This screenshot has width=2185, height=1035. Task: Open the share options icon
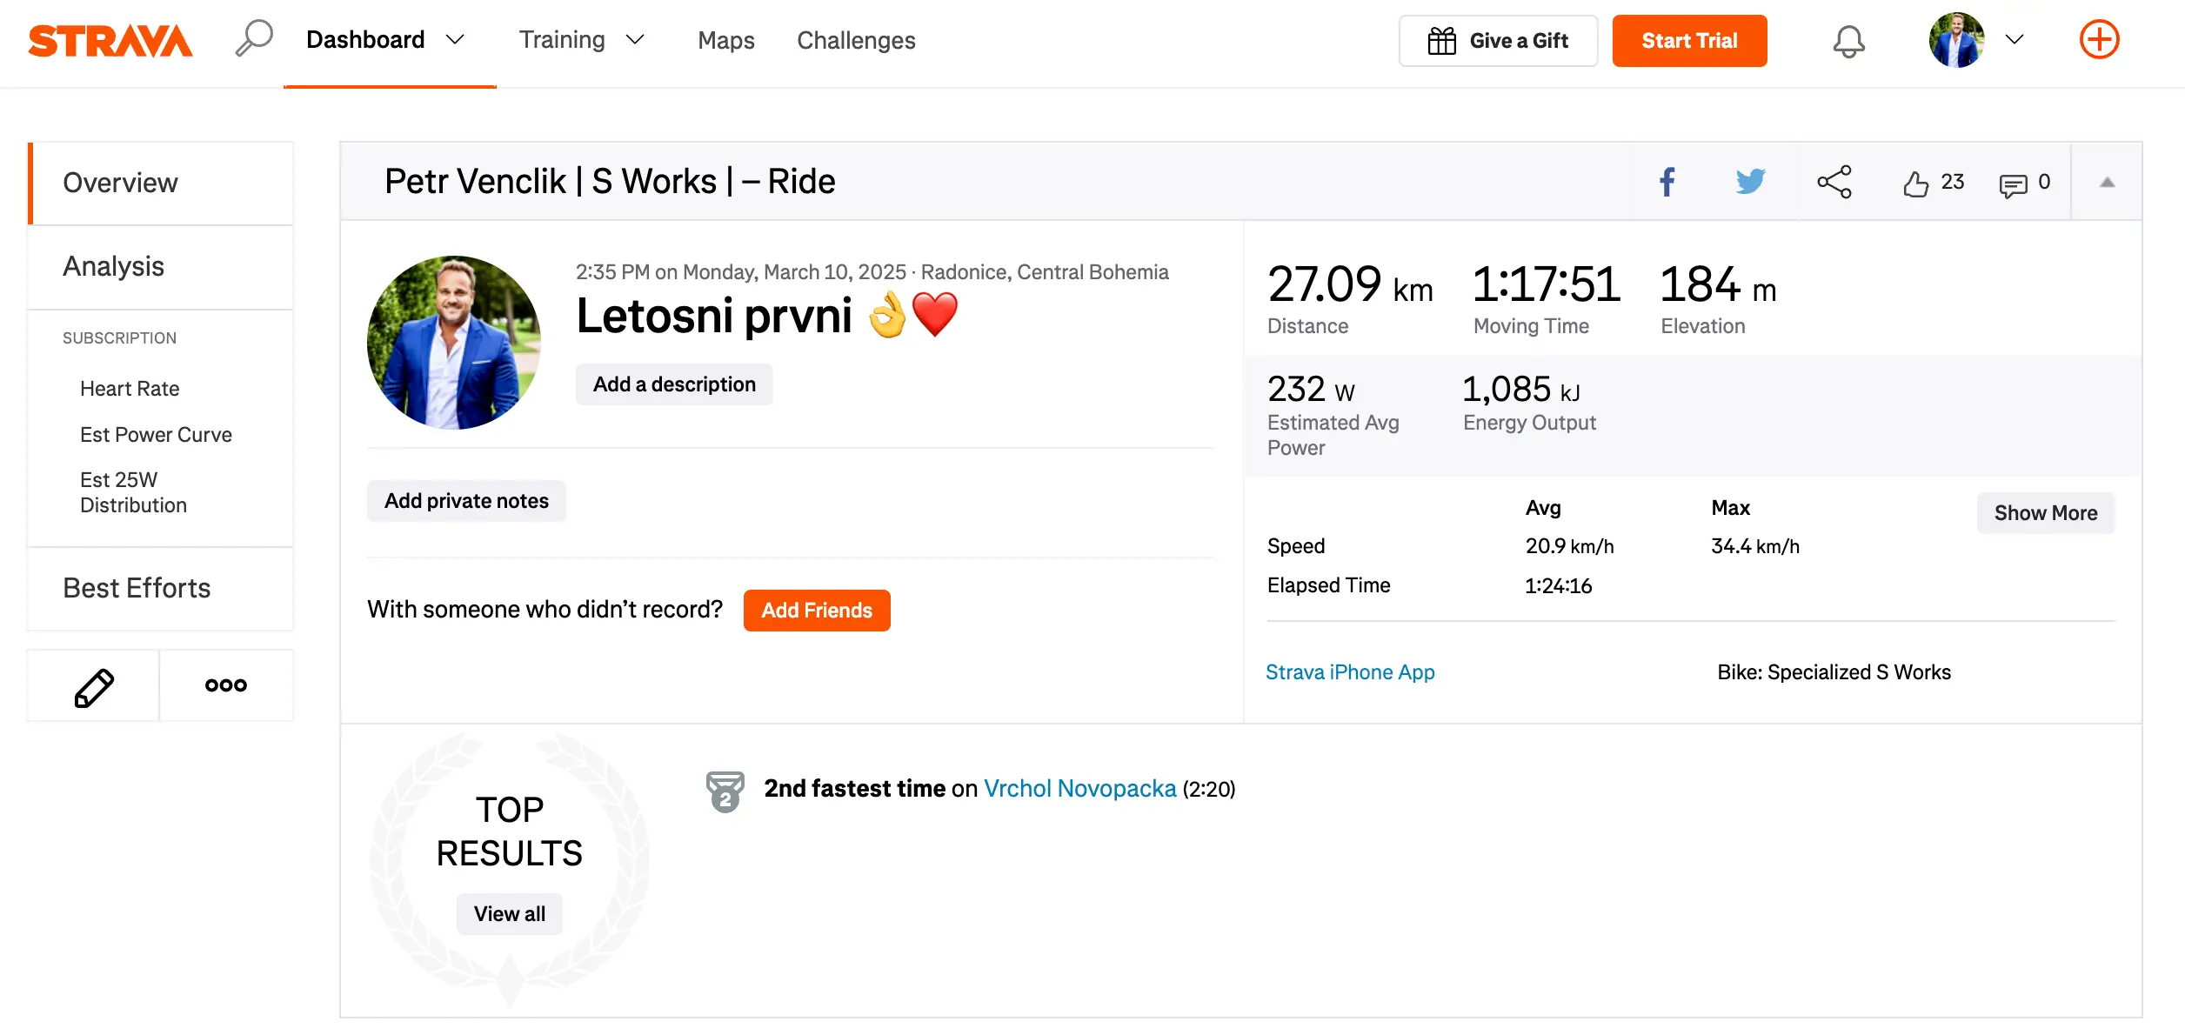[x=1834, y=182]
